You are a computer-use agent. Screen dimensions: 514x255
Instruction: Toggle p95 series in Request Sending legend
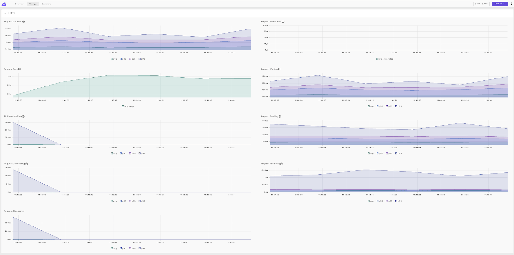click(x=389, y=154)
